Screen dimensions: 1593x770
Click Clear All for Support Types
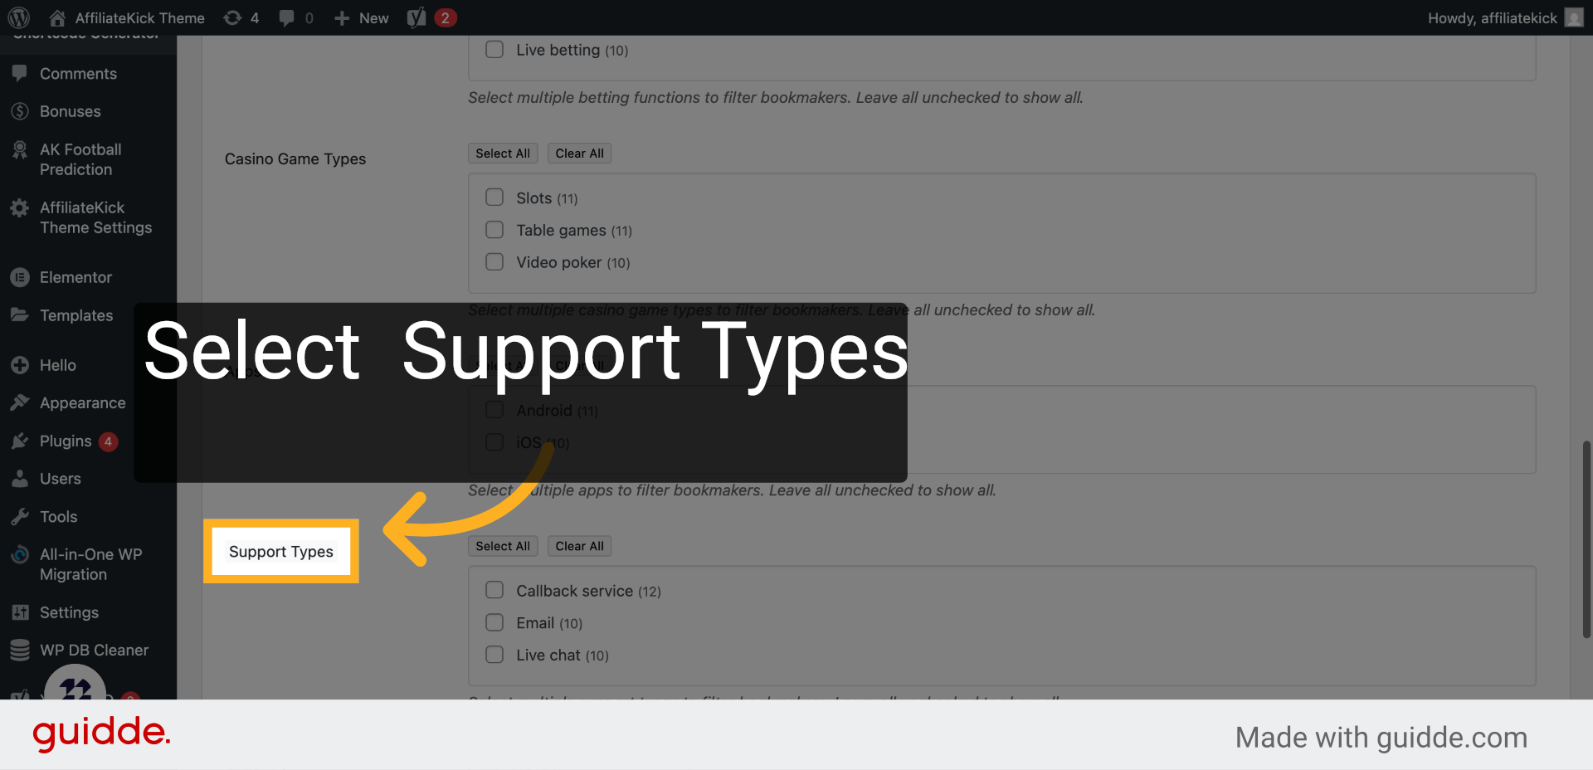[x=579, y=546]
